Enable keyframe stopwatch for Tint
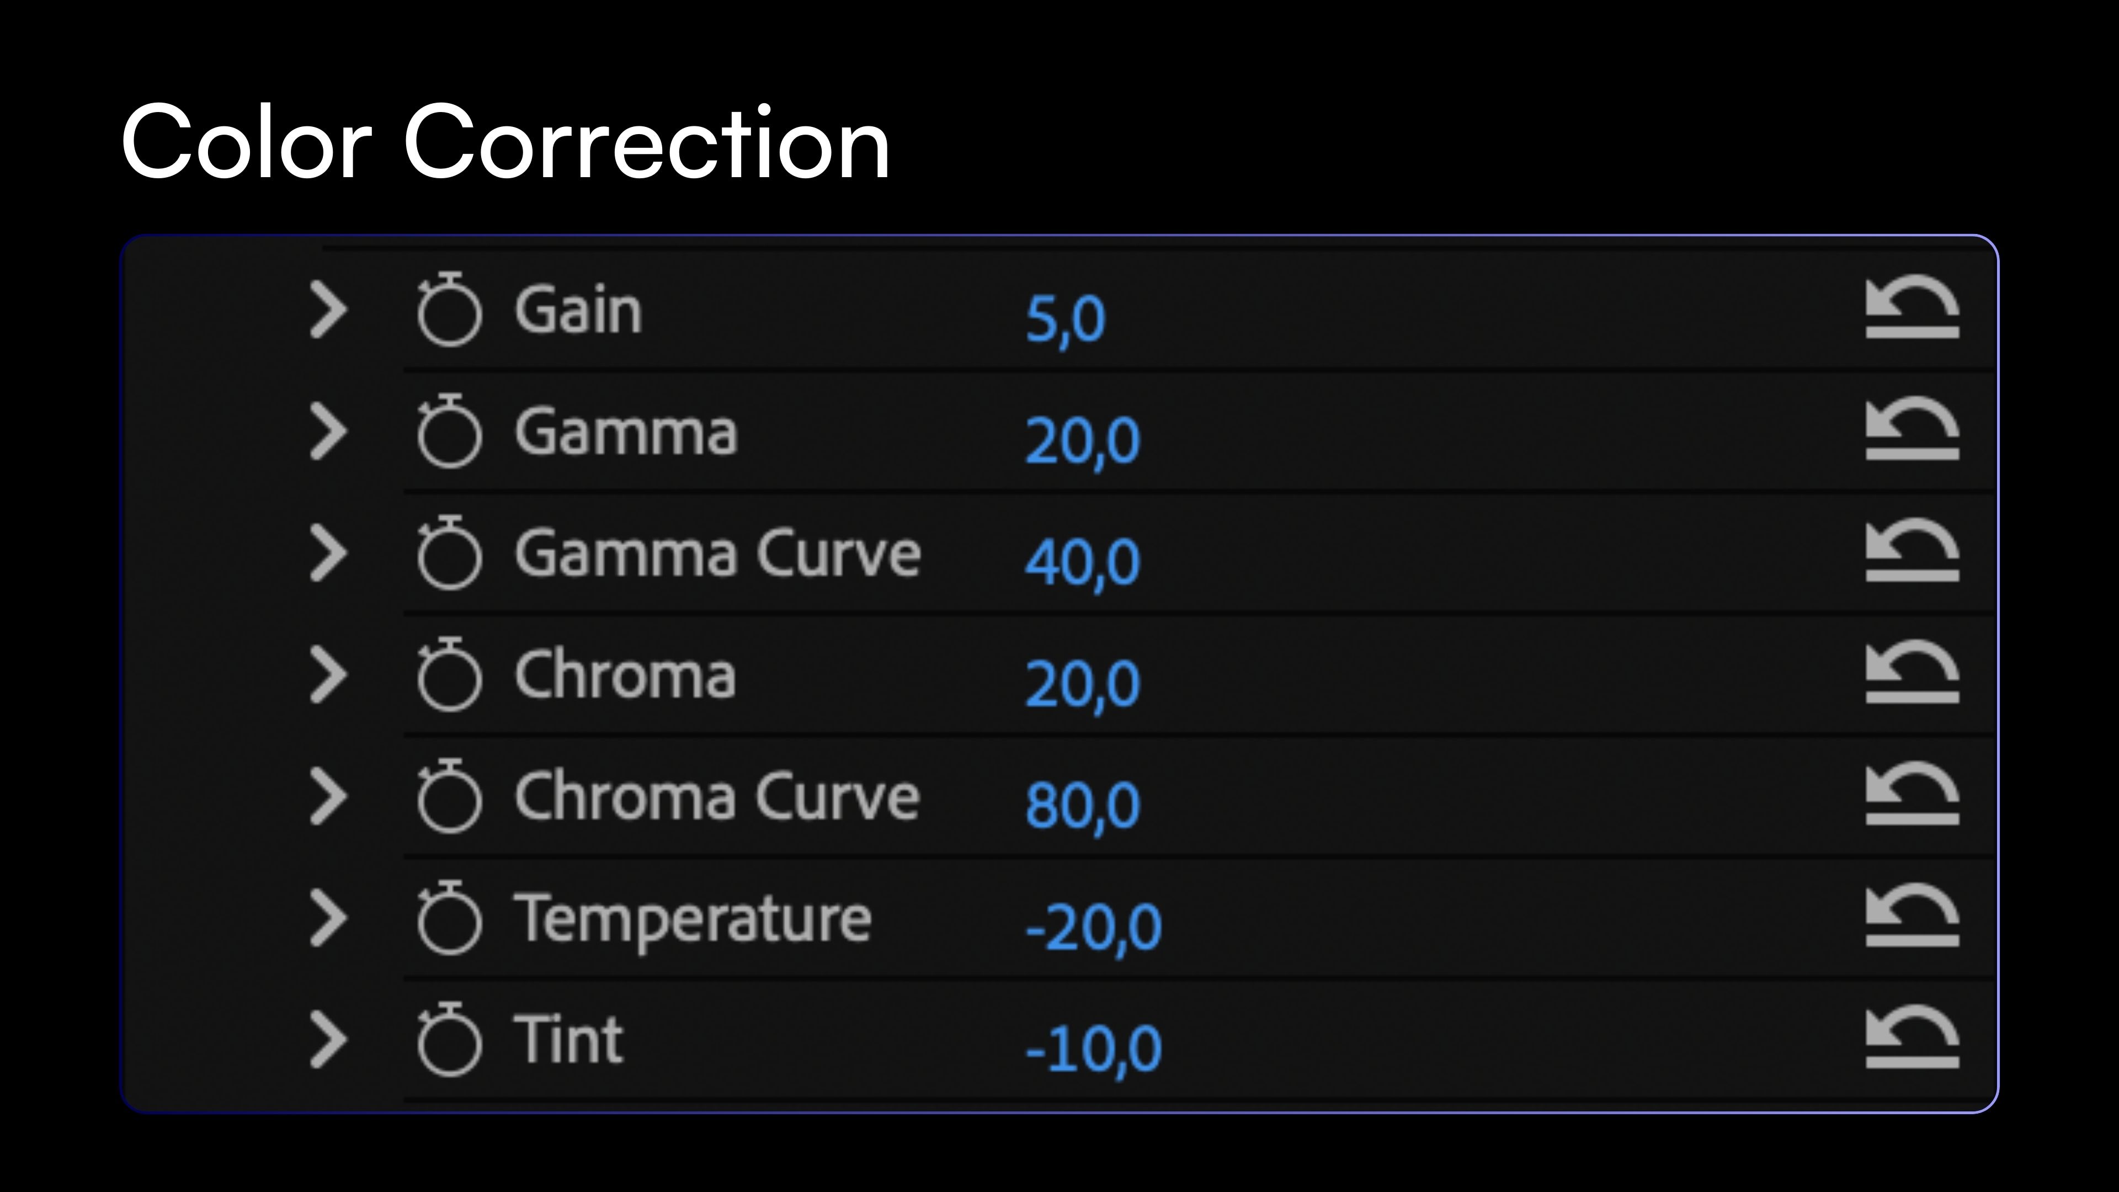 tap(448, 1041)
